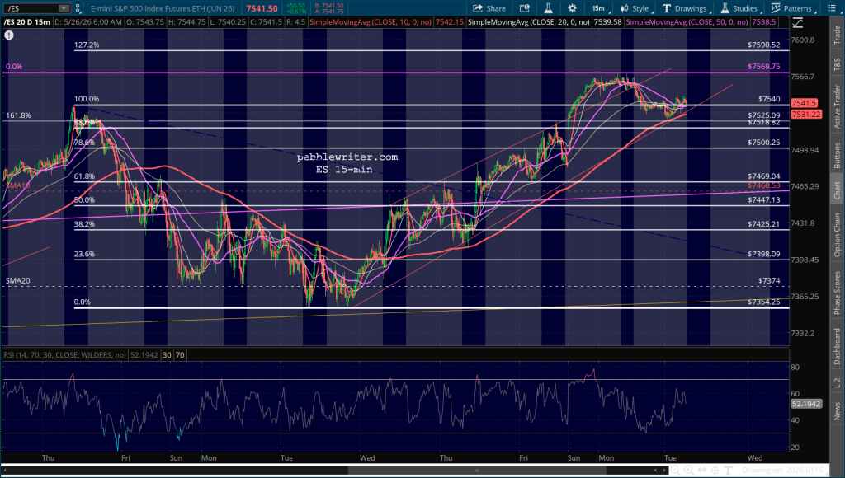Open chart settings gear icon

pos(573,8)
